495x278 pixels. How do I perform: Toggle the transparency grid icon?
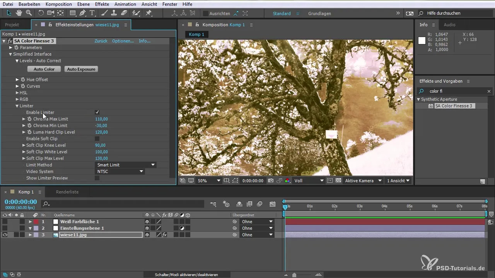pyautogui.click(x=338, y=180)
